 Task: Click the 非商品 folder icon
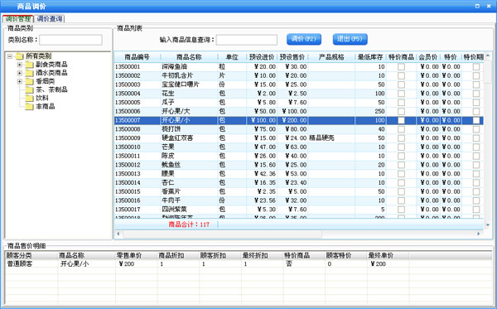tap(30, 107)
